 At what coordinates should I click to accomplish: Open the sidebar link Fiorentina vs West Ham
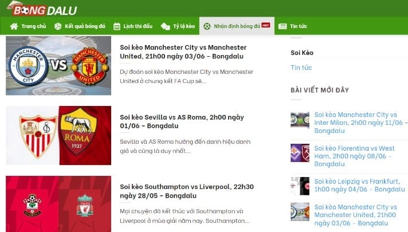[x=354, y=156]
